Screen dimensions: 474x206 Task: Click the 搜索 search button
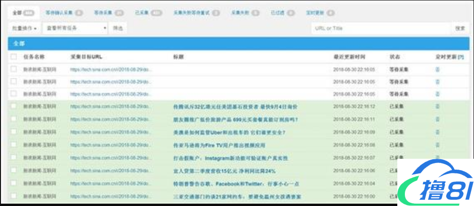point(460,28)
